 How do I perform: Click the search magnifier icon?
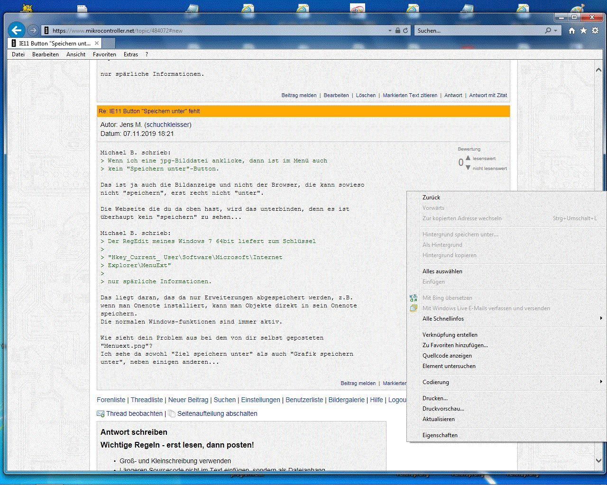click(548, 30)
